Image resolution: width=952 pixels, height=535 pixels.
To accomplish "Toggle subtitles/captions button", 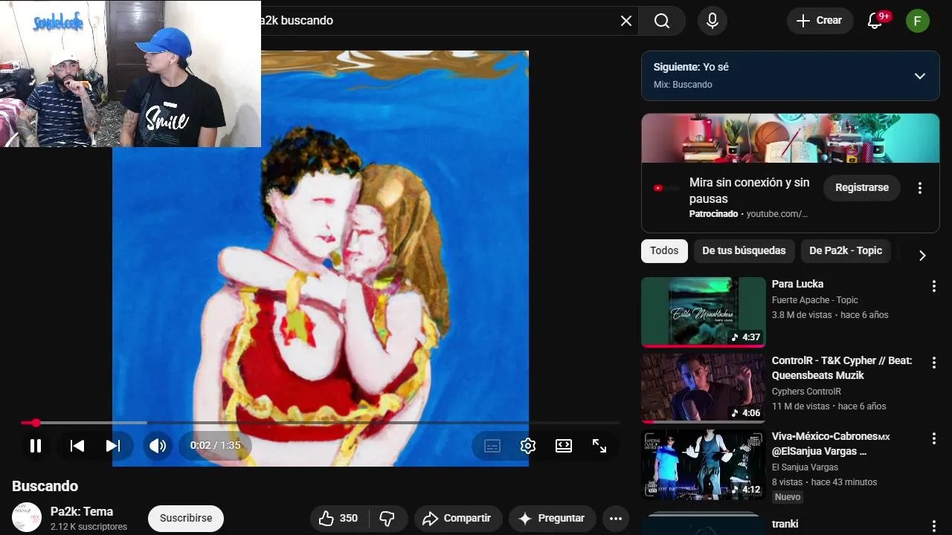I will click(492, 446).
